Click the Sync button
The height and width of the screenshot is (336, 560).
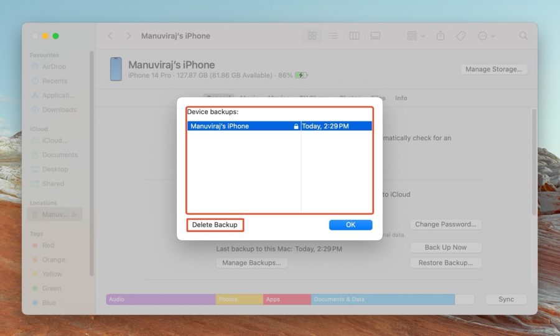pyautogui.click(x=506, y=299)
